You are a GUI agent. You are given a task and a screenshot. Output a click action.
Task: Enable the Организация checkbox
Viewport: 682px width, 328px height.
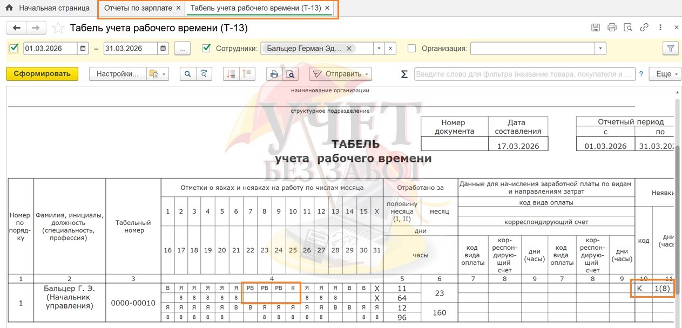point(412,48)
